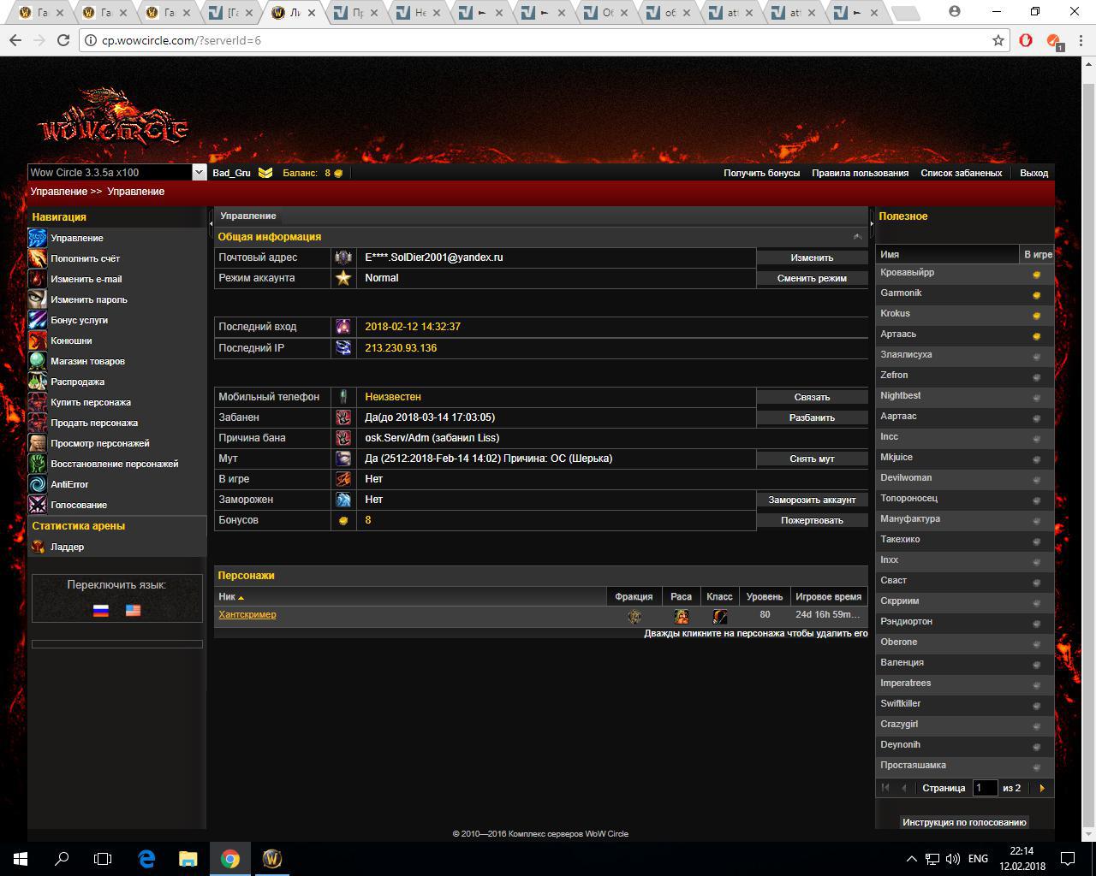Select the Russian flag language icon
The image size is (1096, 876).
coord(101,610)
